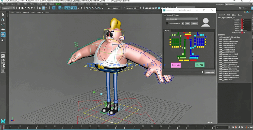Click the Maya logo in the bottom-left corner

[3, 121]
